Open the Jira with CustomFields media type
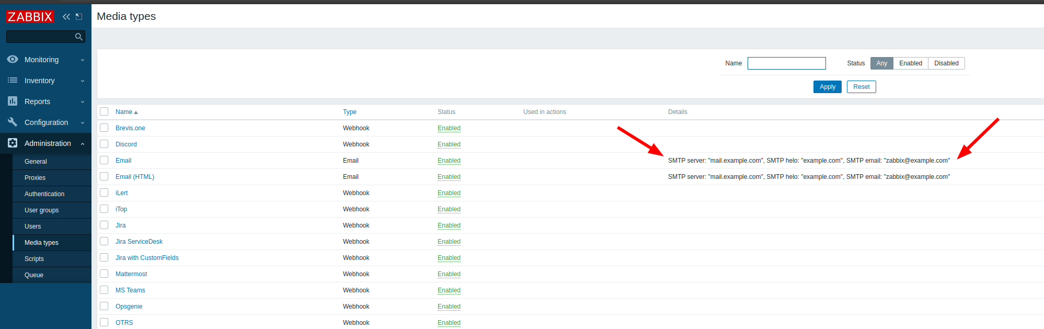The width and height of the screenshot is (1044, 329). [147, 258]
